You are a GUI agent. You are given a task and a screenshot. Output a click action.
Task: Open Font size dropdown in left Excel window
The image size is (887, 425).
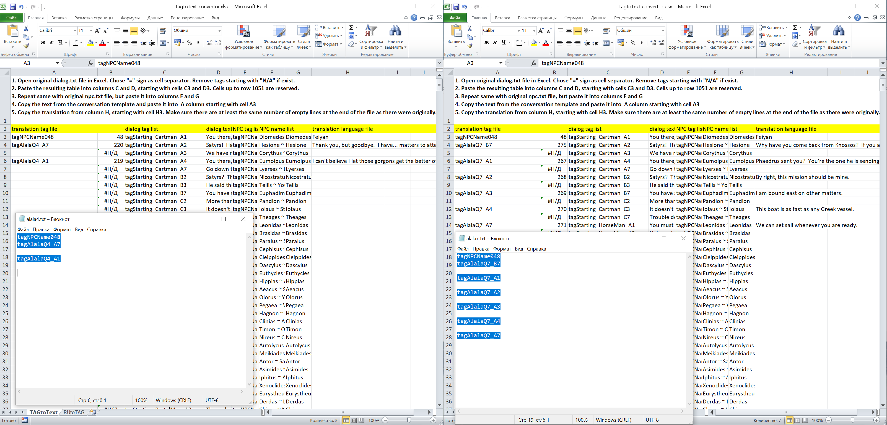click(90, 31)
